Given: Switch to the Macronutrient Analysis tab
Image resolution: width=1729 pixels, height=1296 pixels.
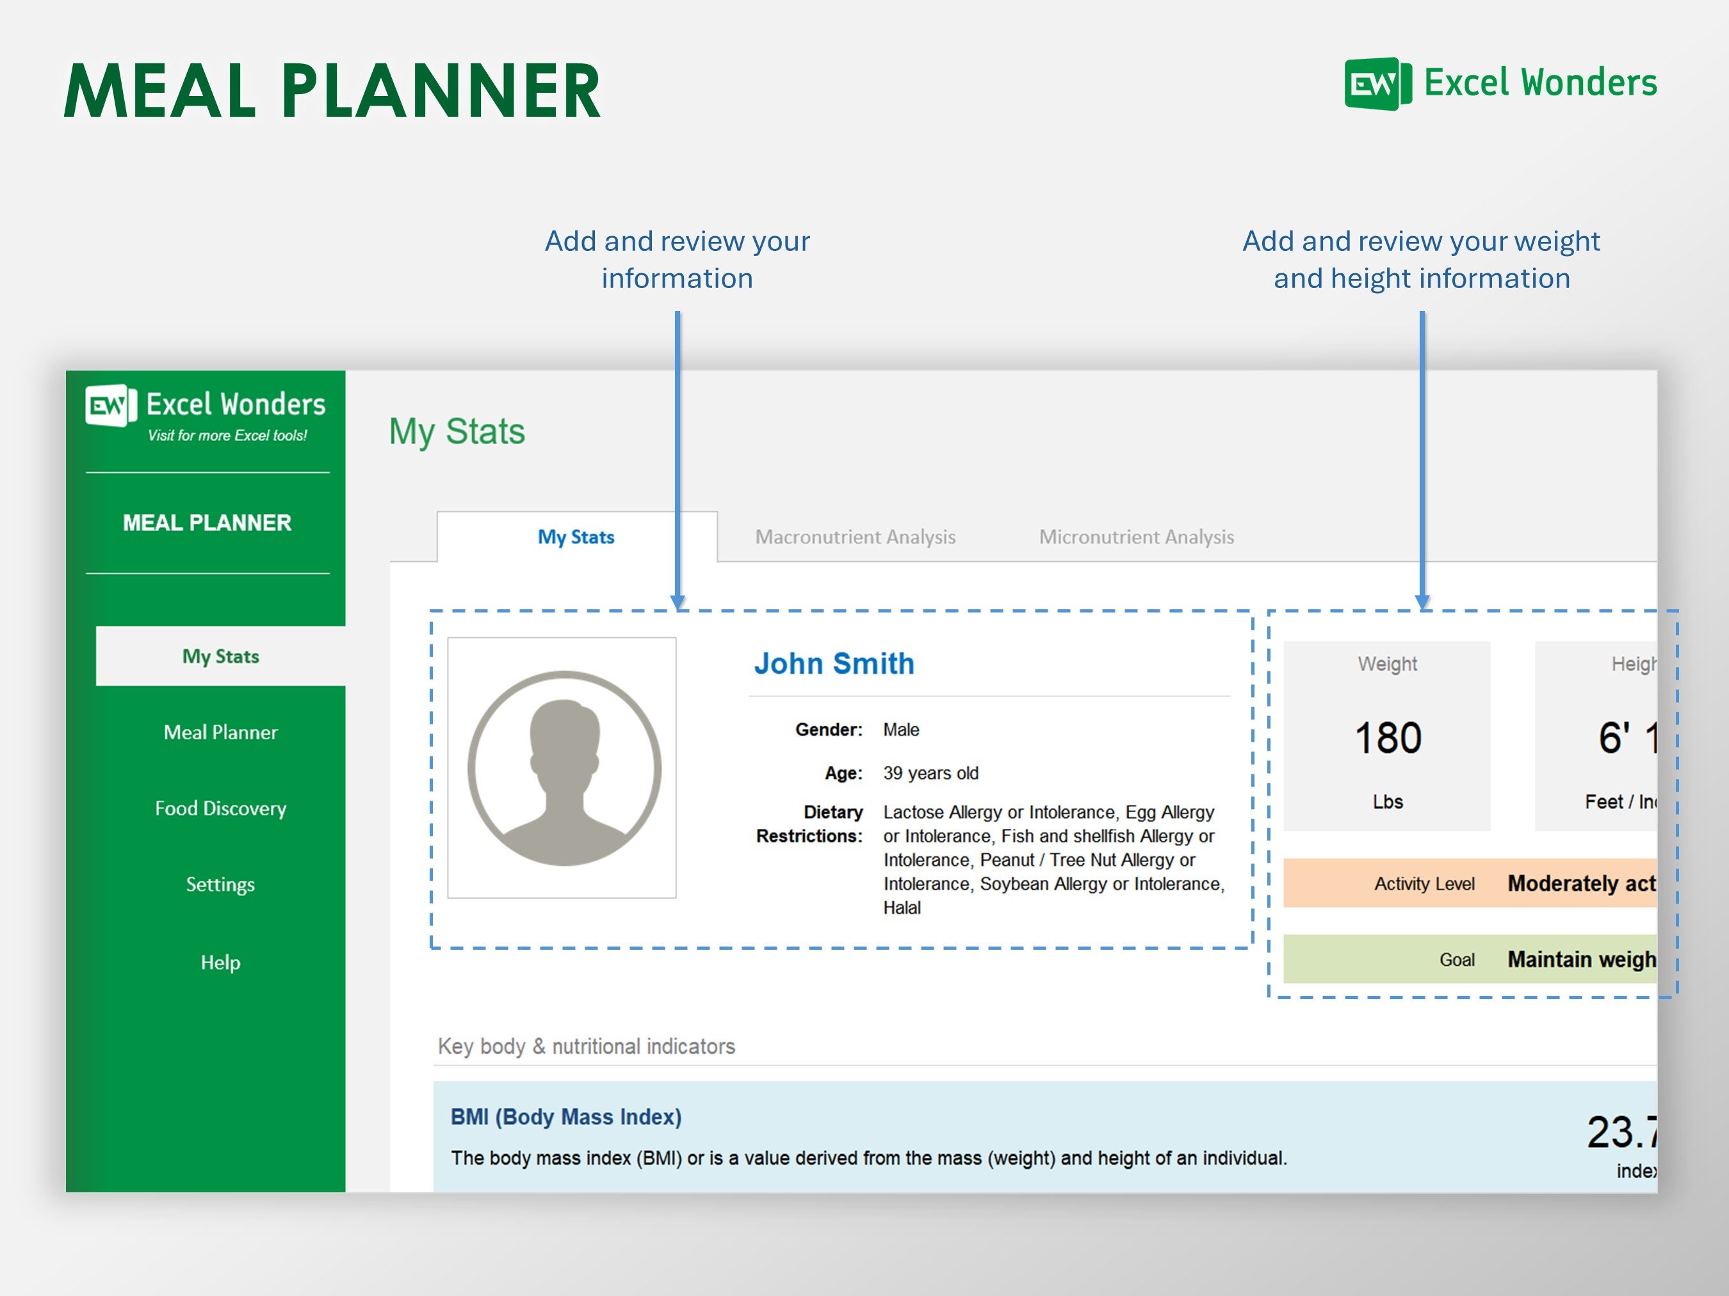Looking at the screenshot, I should coord(855,537).
